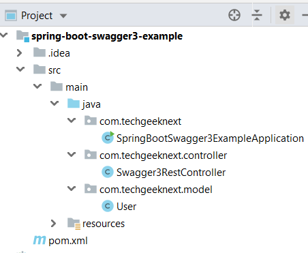The width and height of the screenshot is (308, 253).
Task: Click the resources folder icon
Action: pyautogui.click(x=74, y=224)
